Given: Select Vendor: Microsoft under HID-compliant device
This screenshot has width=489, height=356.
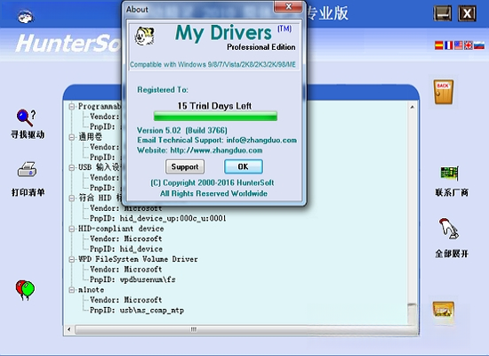Looking at the screenshot, I should (x=125, y=239).
